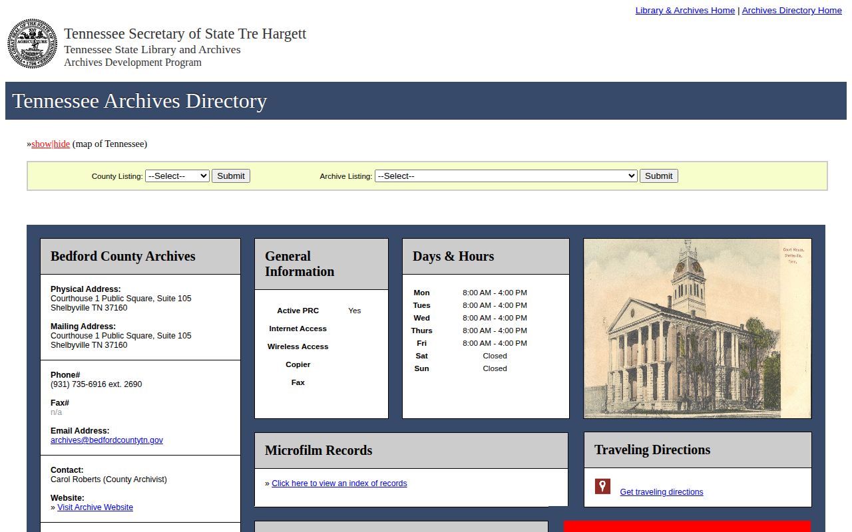Viewport: 852px width, 532px height.
Task: Click the Bedford County Archives heading
Action: (x=123, y=257)
